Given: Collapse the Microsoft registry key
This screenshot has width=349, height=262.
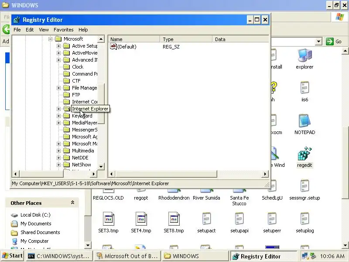Looking at the screenshot, I should 50,39.
